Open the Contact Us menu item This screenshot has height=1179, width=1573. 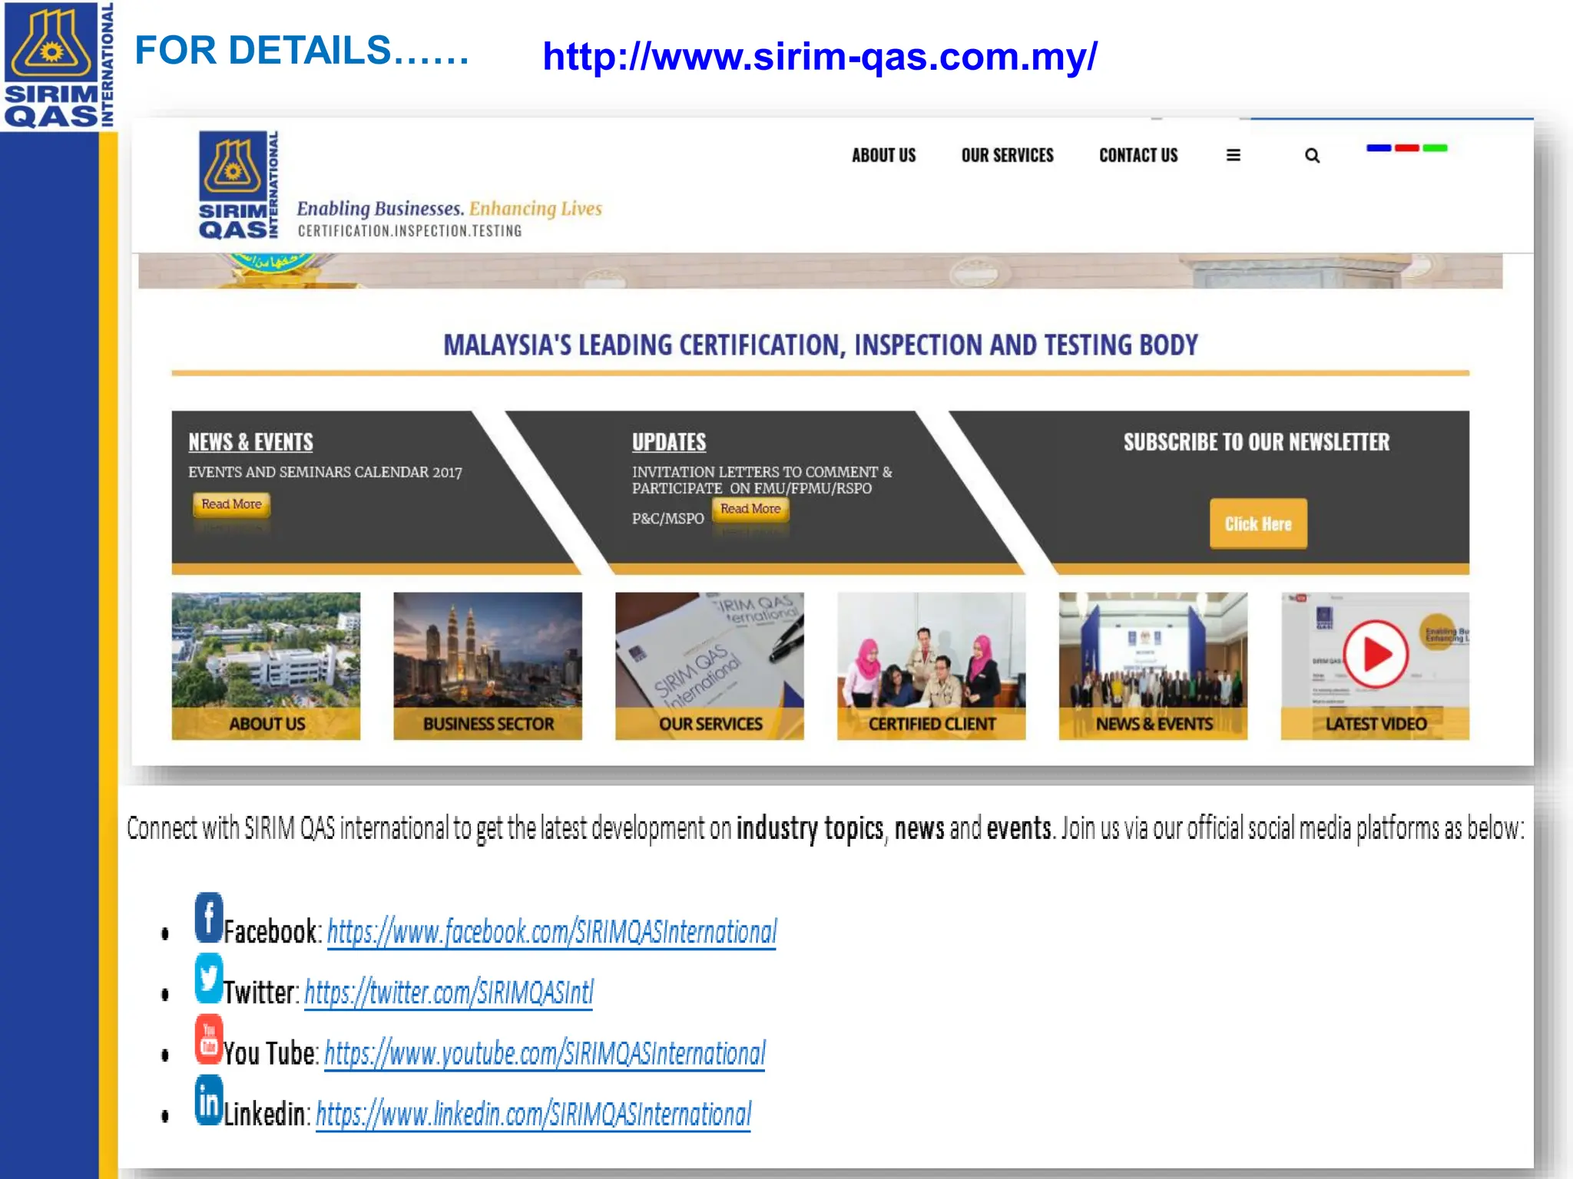pyautogui.click(x=1138, y=155)
